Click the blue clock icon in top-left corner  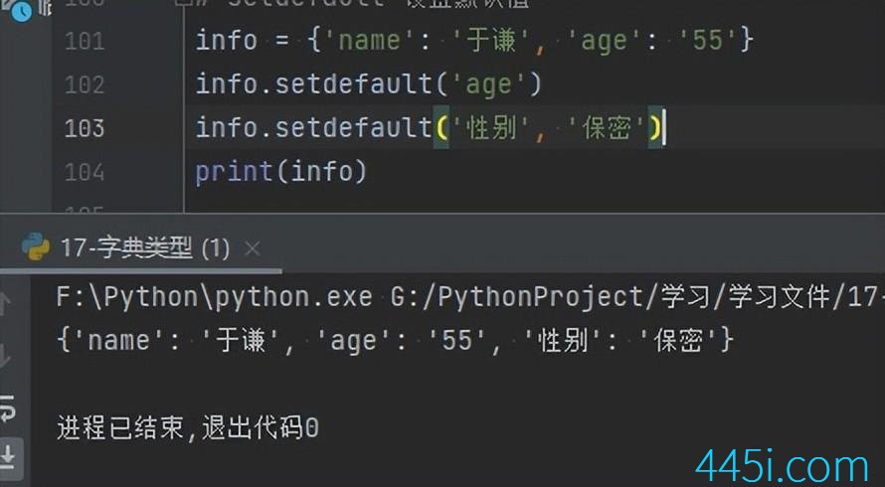click(x=22, y=10)
